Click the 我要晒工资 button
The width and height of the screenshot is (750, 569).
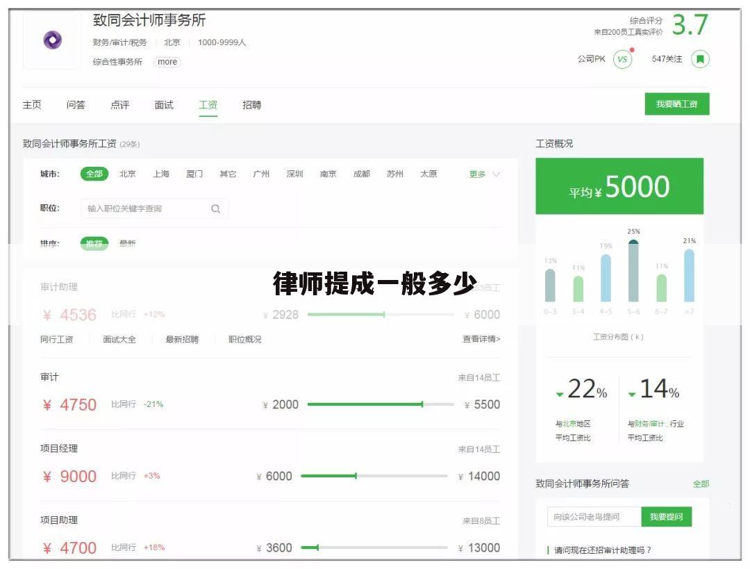tap(677, 104)
